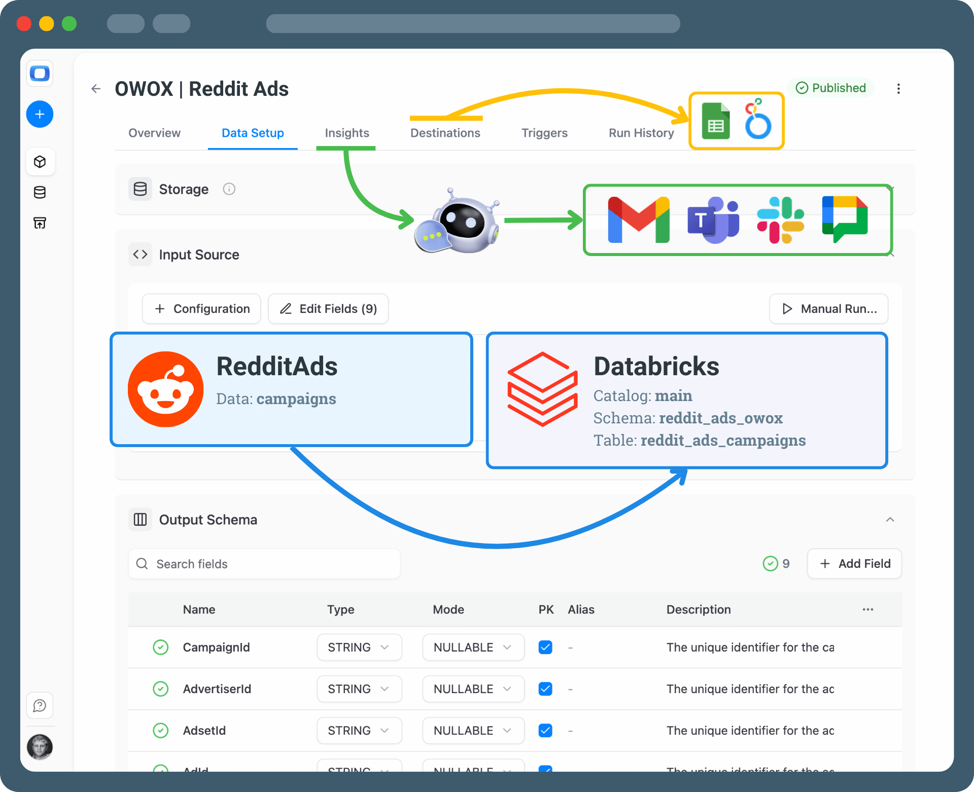974x792 pixels.
Task: Click the Reddit Ads source logo
Action: tap(165, 388)
